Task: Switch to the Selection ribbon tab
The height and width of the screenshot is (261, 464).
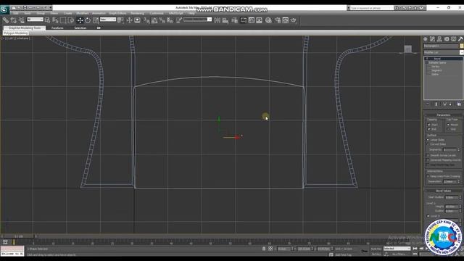Action: click(80, 28)
